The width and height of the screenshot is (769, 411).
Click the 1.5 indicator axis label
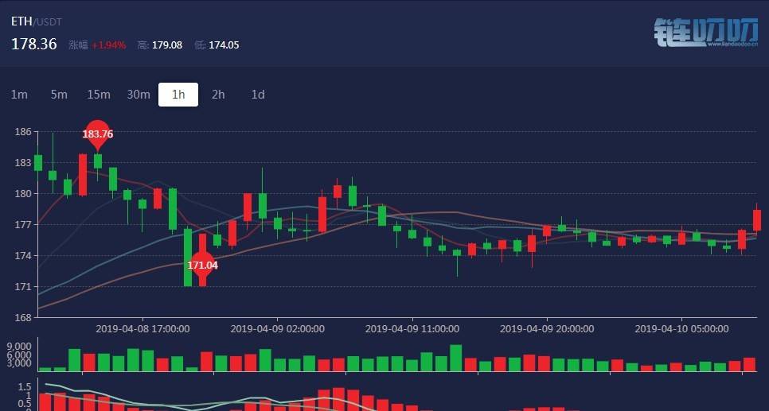coord(25,387)
